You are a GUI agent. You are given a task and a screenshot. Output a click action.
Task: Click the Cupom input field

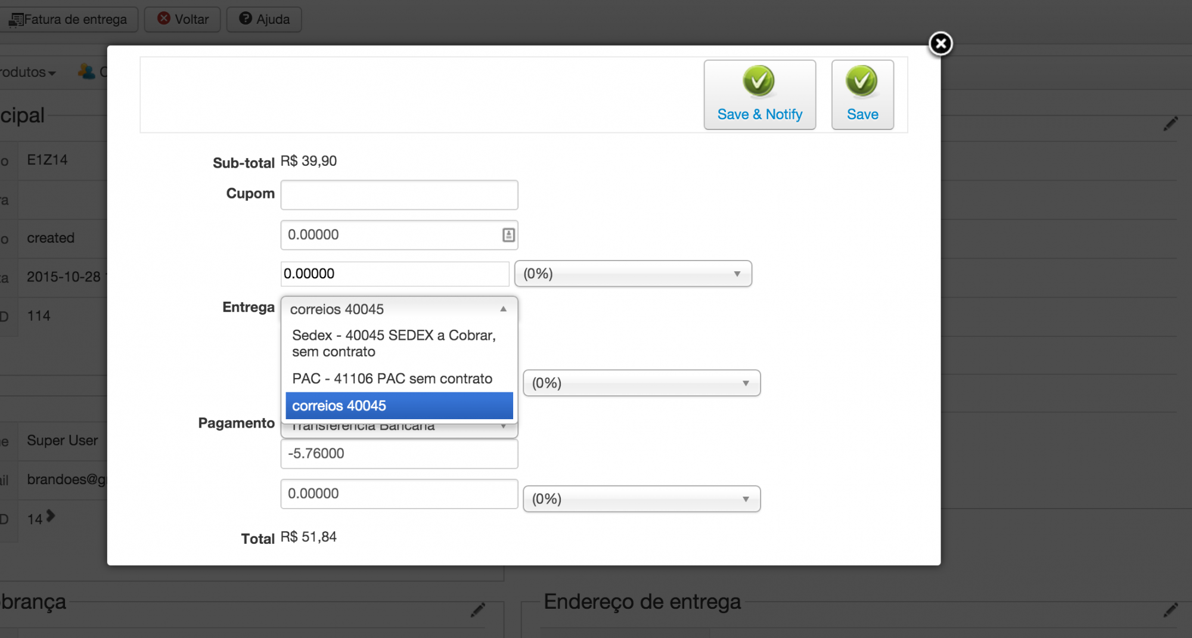(399, 195)
